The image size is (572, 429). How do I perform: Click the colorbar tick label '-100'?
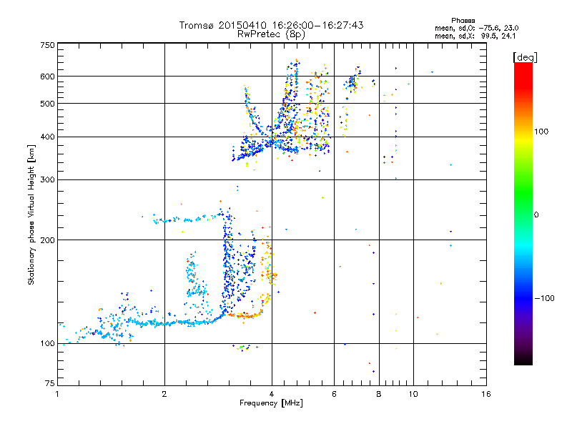pos(544,298)
